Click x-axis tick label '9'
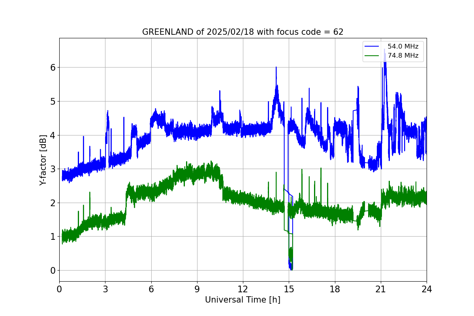This screenshot has height=316, width=474. [197, 289]
